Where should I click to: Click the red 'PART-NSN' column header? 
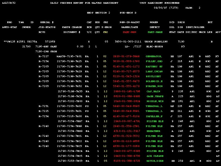[130, 32]
